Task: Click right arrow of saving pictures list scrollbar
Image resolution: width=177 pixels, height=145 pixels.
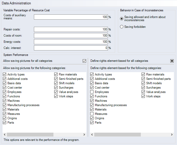Action: (x=84, y=135)
